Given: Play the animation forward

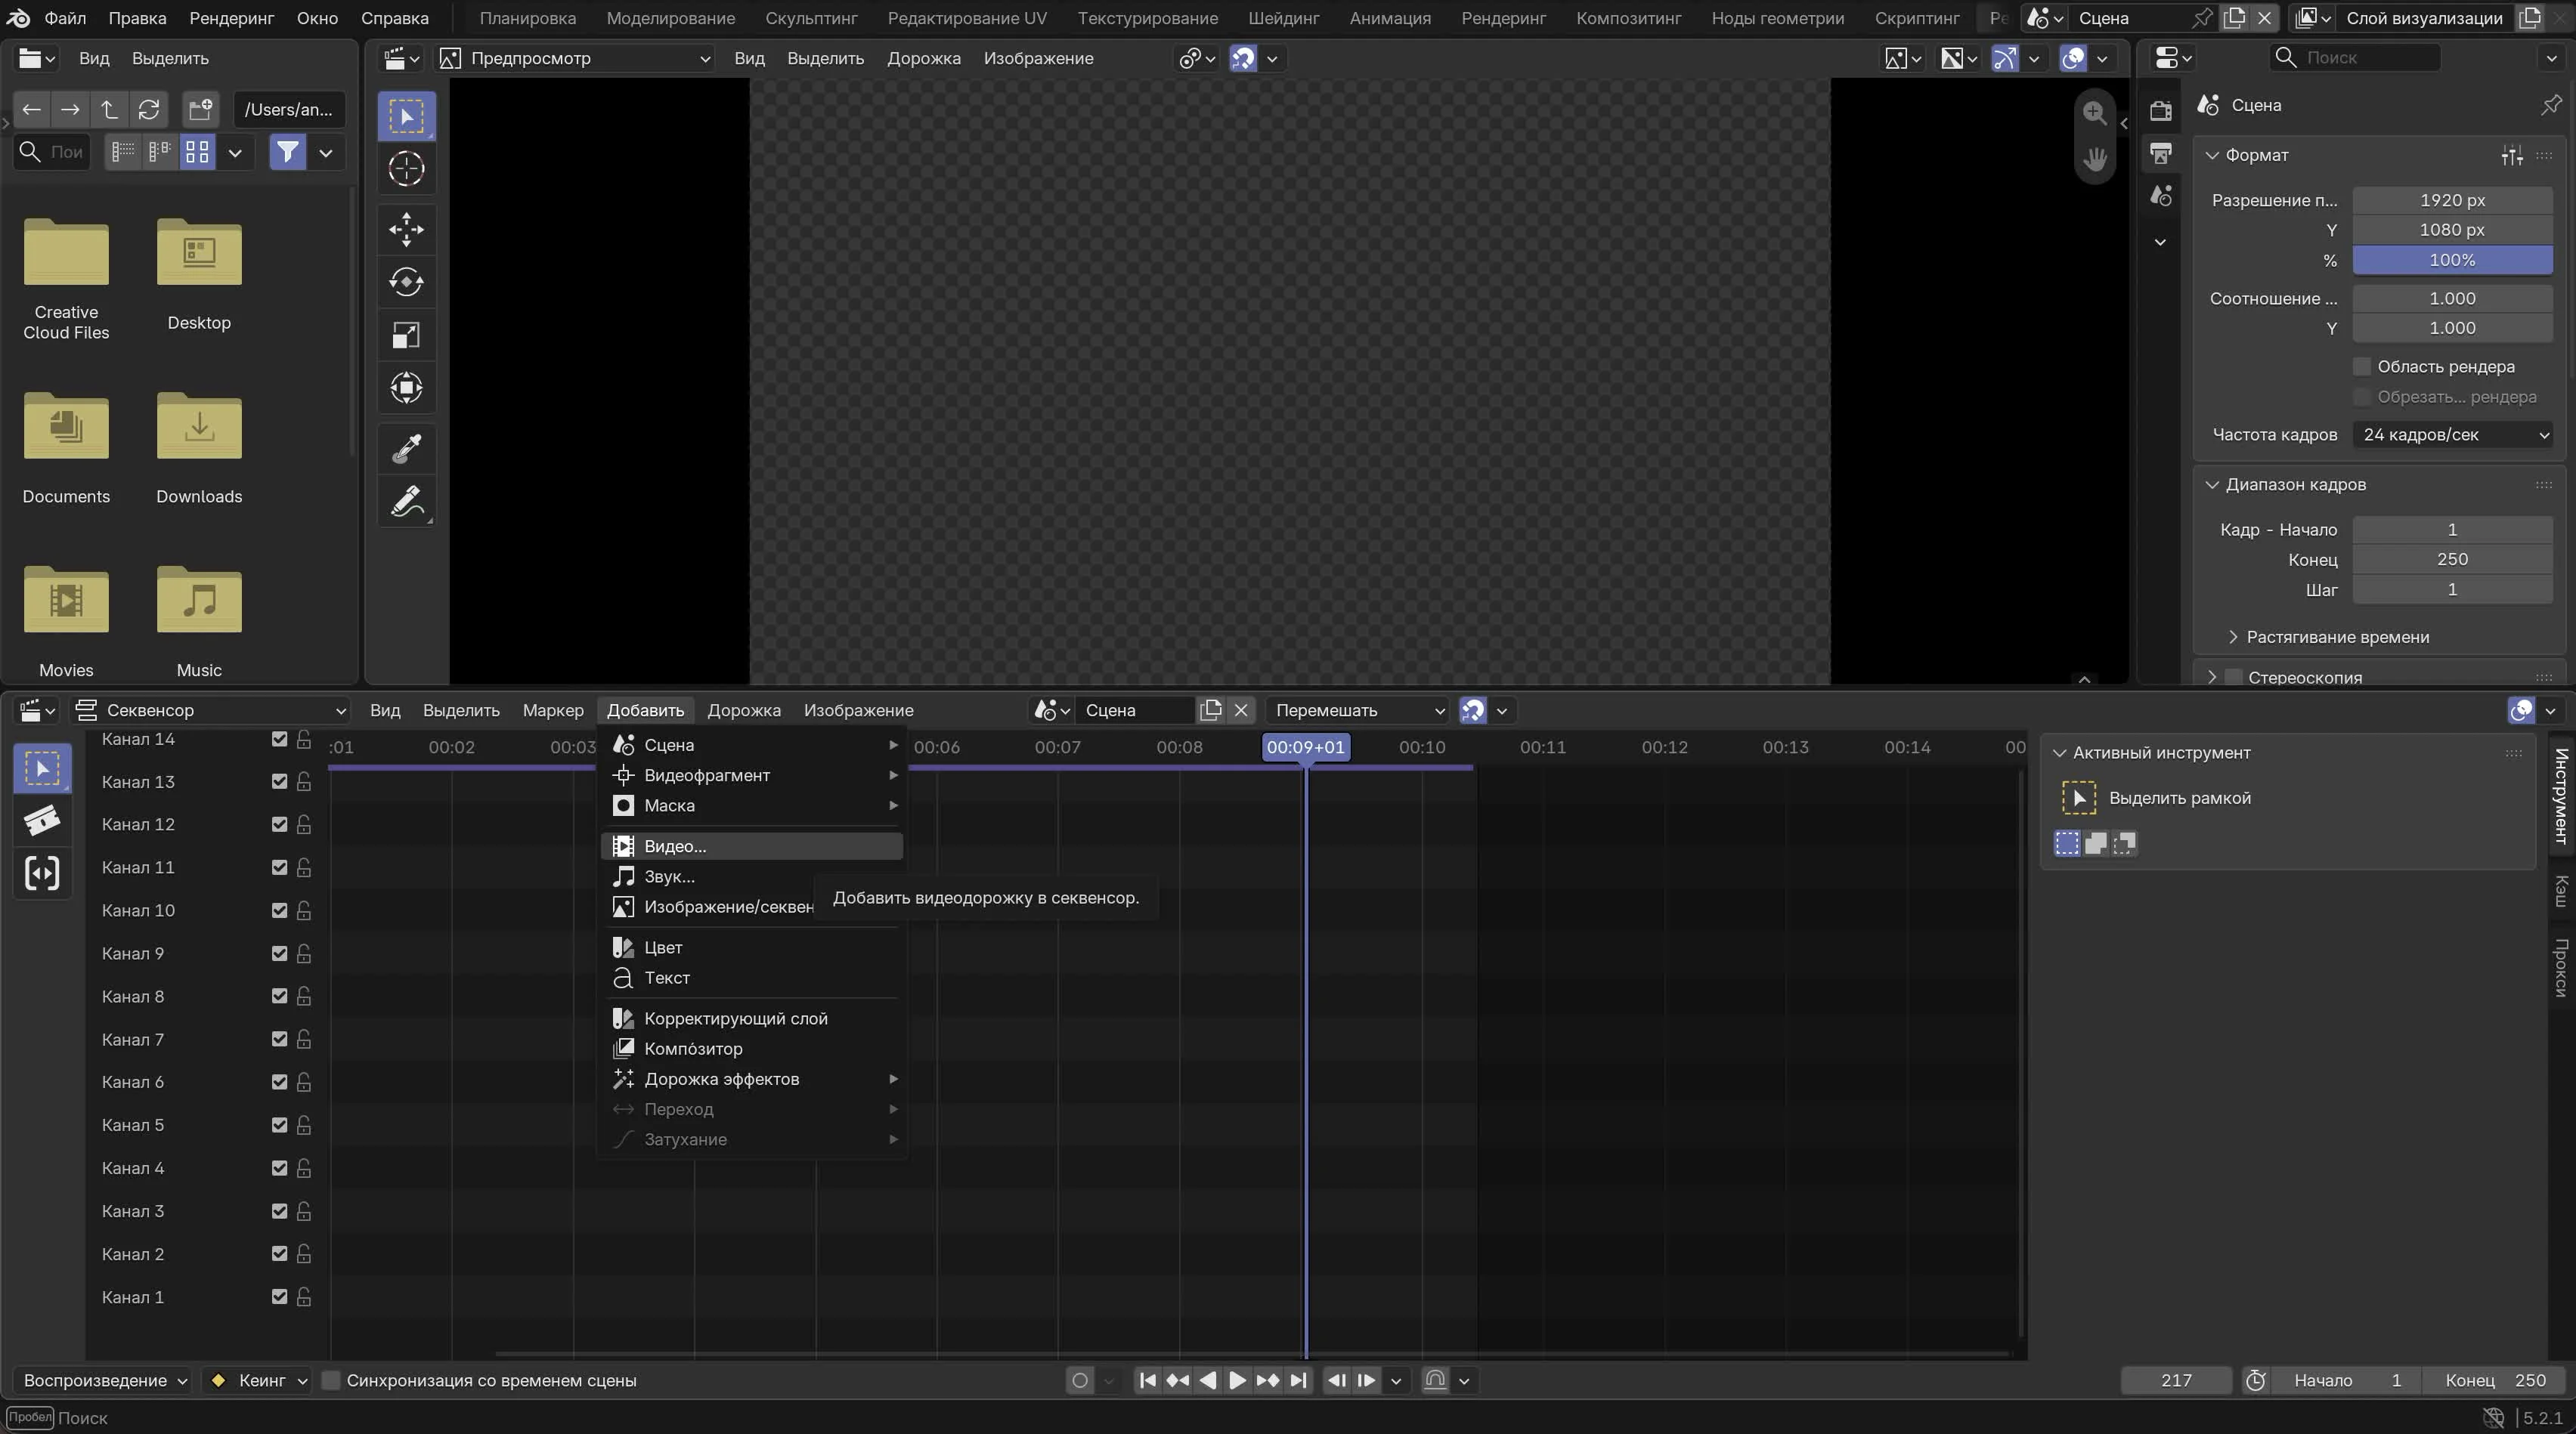Looking at the screenshot, I should (x=1237, y=1380).
